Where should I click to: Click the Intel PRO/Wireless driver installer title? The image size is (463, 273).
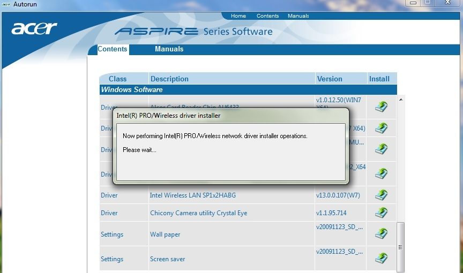tap(168, 116)
